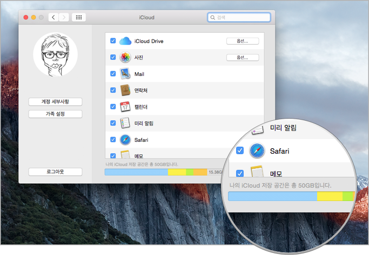Image resolution: width=369 pixels, height=255 pixels.
Task: Show all preferences with grid icon
Action: click(79, 17)
